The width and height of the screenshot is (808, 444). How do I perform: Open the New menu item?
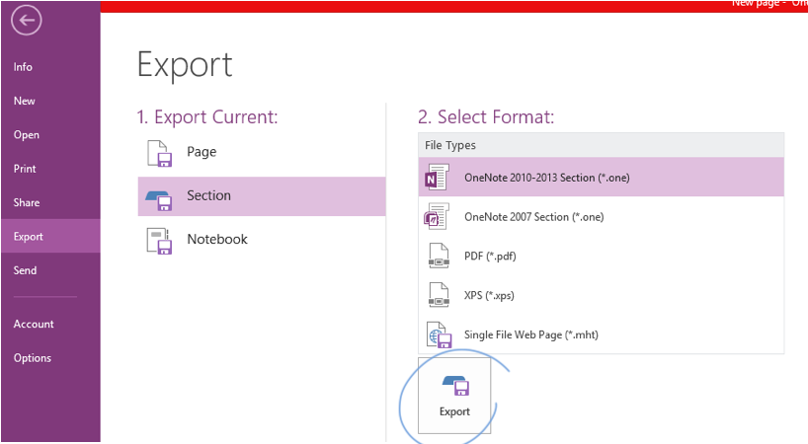[x=25, y=101]
